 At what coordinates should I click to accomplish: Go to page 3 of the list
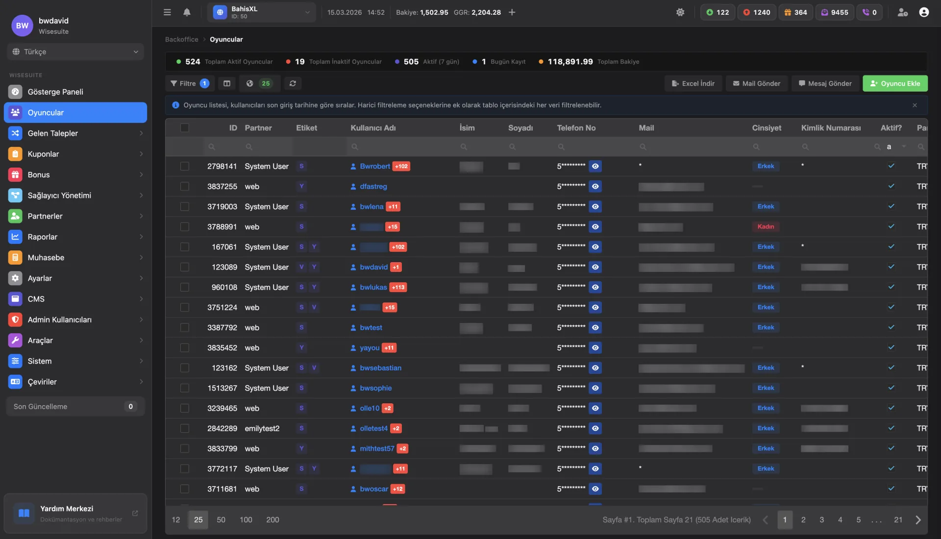[821, 520]
